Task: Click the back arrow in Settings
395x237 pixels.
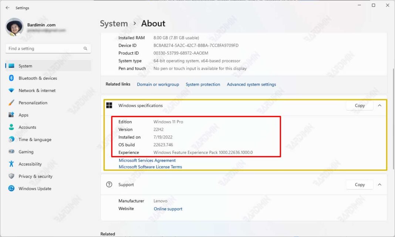Action: pyautogui.click(x=7, y=8)
